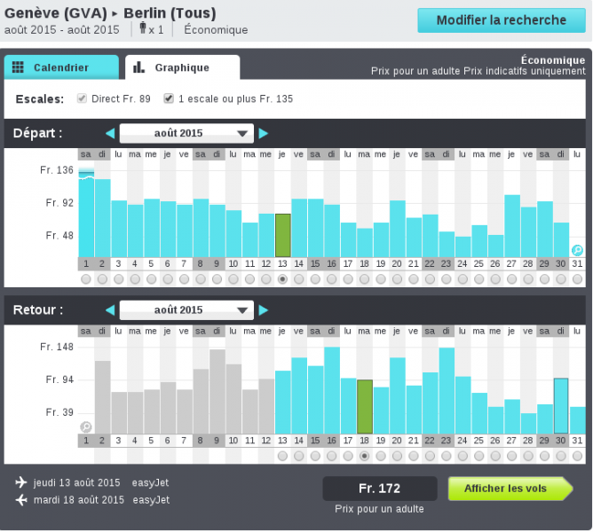Click the previous month arrow in Départ
The height and width of the screenshot is (532, 593).
110,134
